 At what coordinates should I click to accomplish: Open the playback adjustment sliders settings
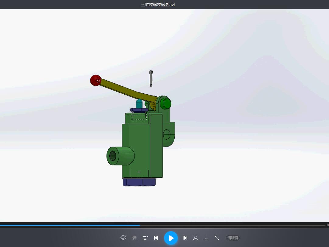pos(145,238)
